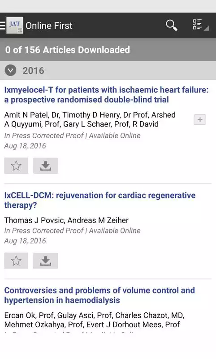This screenshot has width=216, height=359.
Task: Download the Ixmyelocel-T article
Action: [46, 166]
